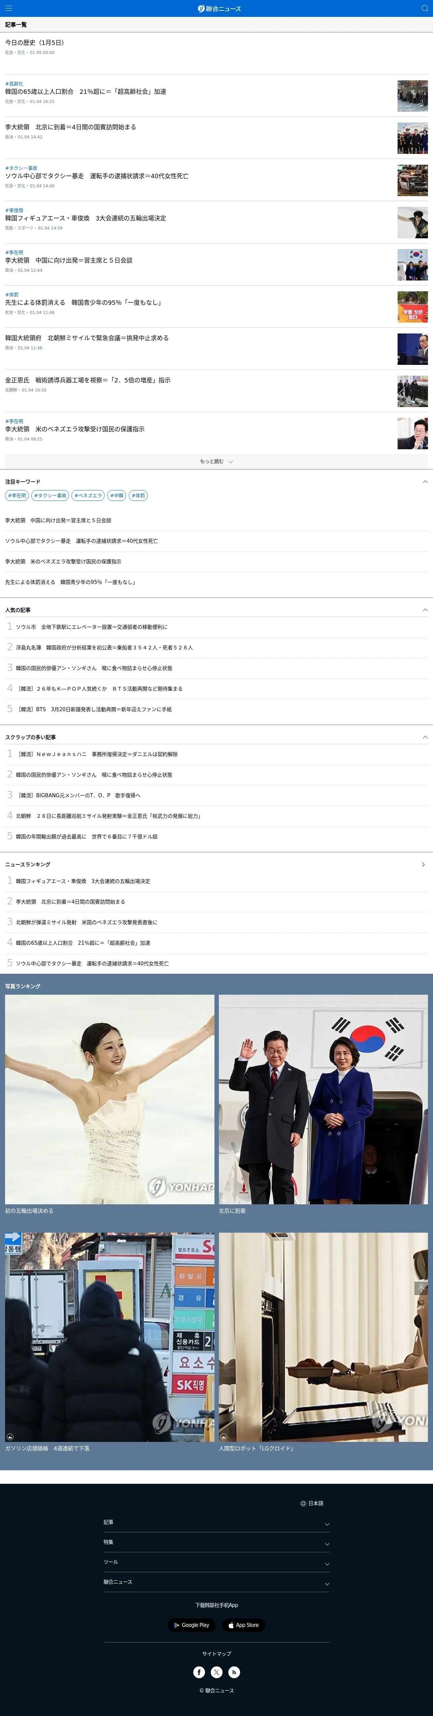The height and width of the screenshot is (1716, 433).
Task: Expand the 記事 footer menu
Action: pyautogui.click(x=216, y=1523)
